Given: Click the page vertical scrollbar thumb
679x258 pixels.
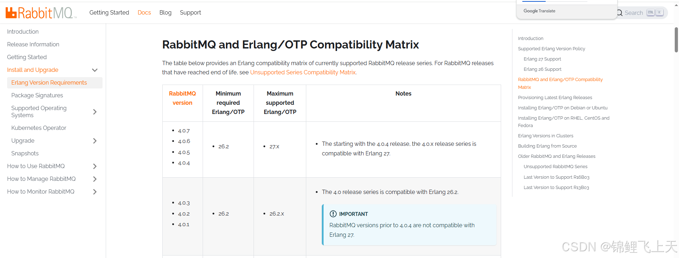Looking at the screenshot, I should (676, 40).
